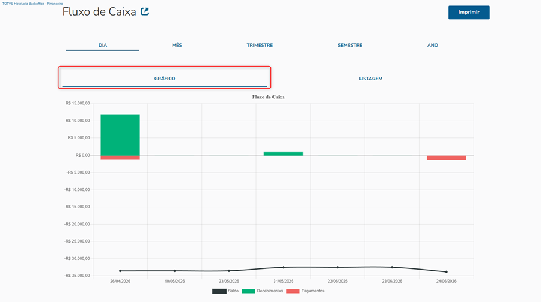Click the y-axis label R$ 15.000,00
The image size is (541, 302).
[x=78, y=103]
